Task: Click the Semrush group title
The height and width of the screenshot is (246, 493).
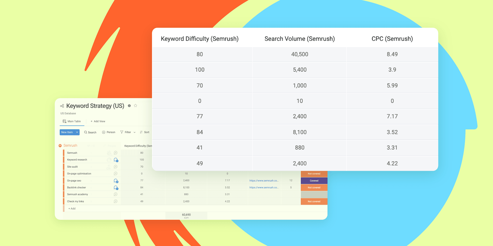Action: tap(70, 145)
